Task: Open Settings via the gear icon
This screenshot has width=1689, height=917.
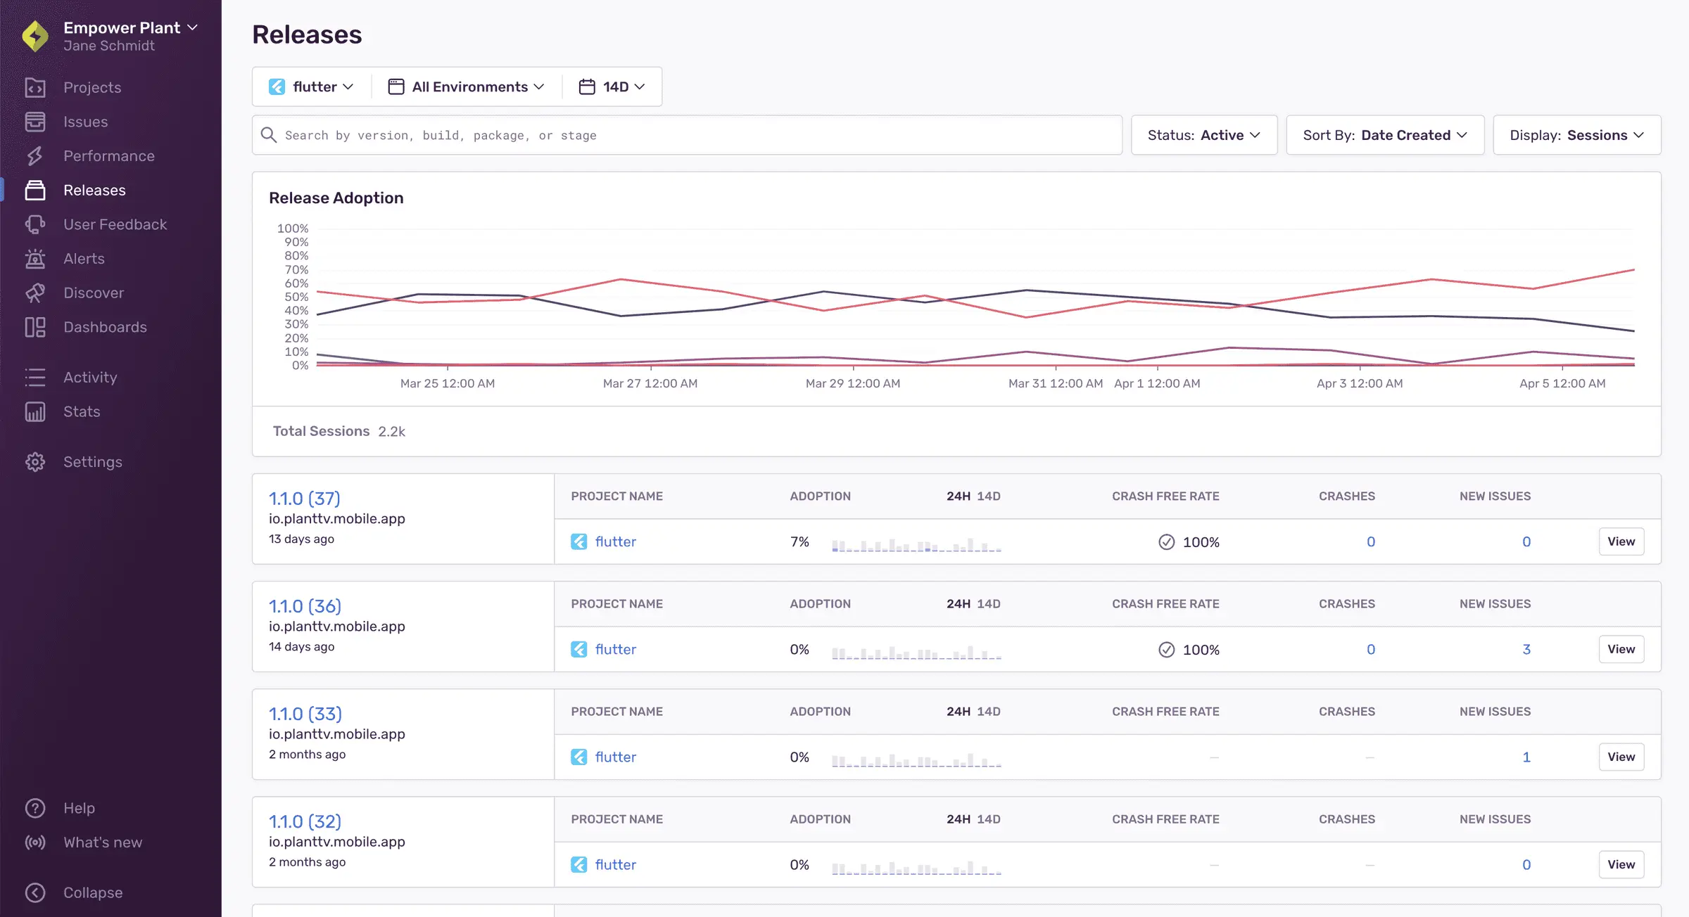Action: [35, 462]
